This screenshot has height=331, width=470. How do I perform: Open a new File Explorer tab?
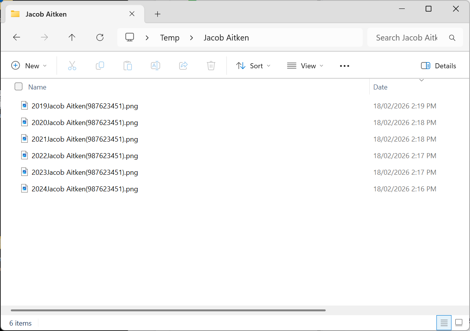(157, 14)
